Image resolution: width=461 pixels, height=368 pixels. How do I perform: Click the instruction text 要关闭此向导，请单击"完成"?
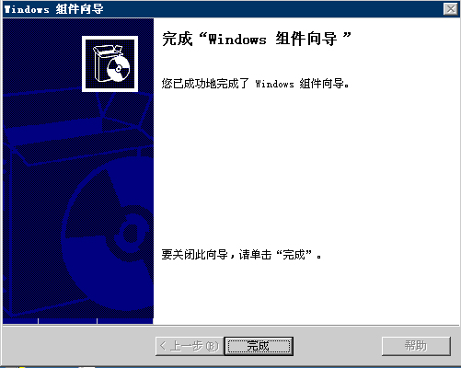[241, 255]
